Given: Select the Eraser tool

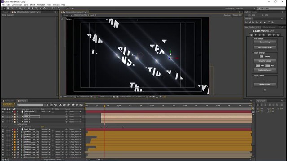Looking at the screenshot, I should (48, 8).
